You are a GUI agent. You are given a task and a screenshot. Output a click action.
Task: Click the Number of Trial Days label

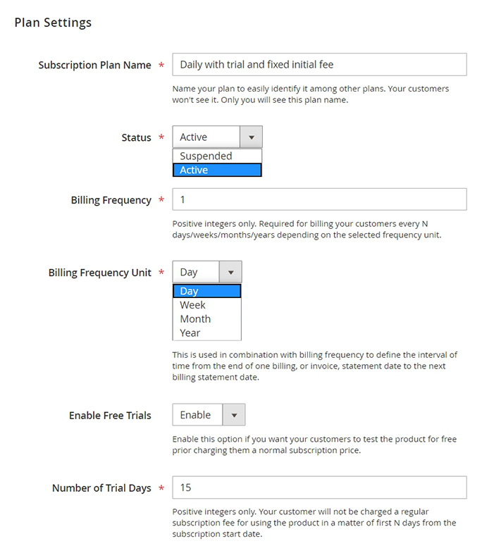[x=101, y=487]
